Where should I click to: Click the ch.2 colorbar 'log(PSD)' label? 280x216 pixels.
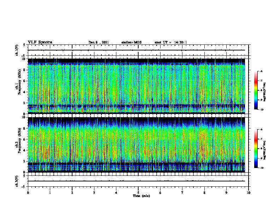click(x=265, y=150)
